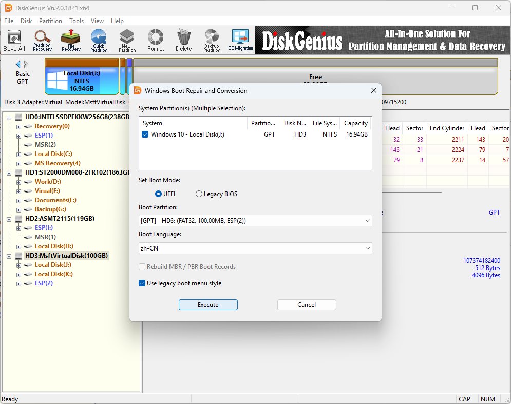Select Local Disk(J:) under HD3
Screen dimensions: 511x404
pos(53,265)
